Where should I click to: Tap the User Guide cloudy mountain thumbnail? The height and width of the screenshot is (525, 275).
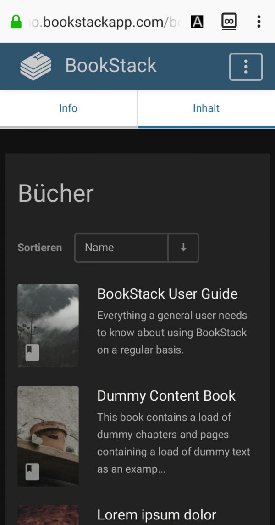tap(48, 317)
